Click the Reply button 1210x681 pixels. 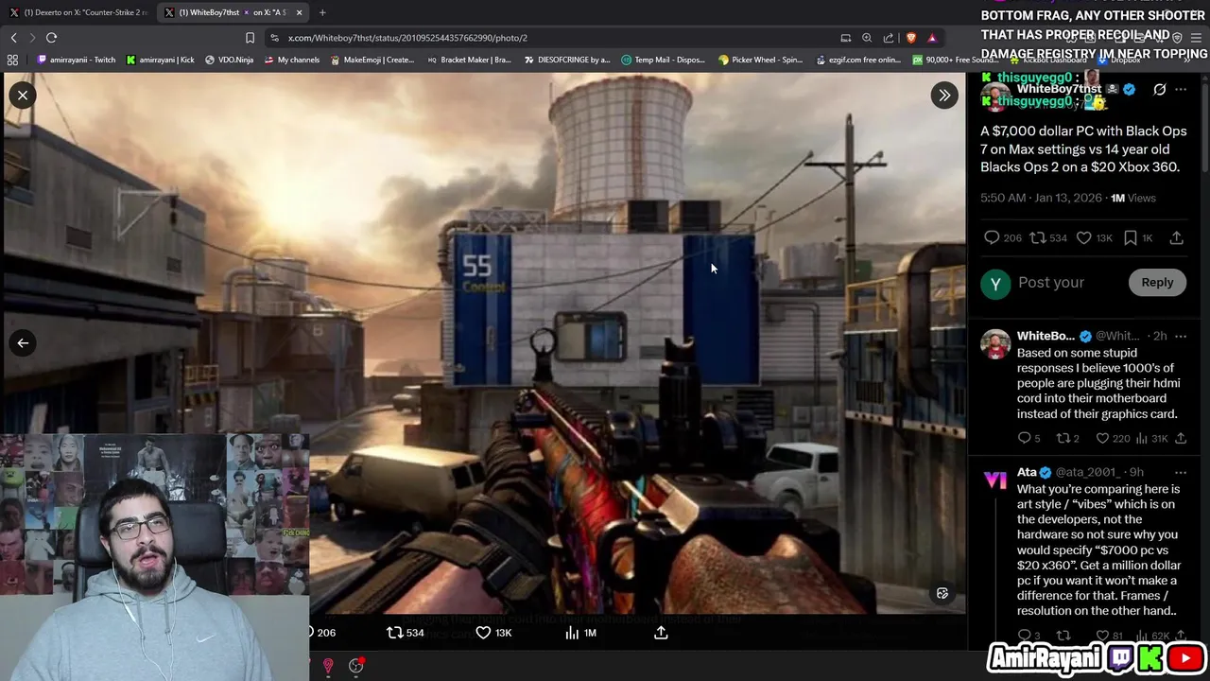click(x=1157, y=282)
